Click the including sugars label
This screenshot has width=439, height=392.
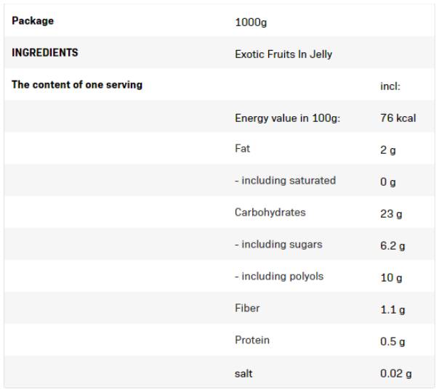point(278,245)
